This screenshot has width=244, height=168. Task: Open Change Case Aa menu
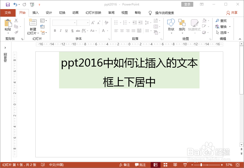pos(93,31)
